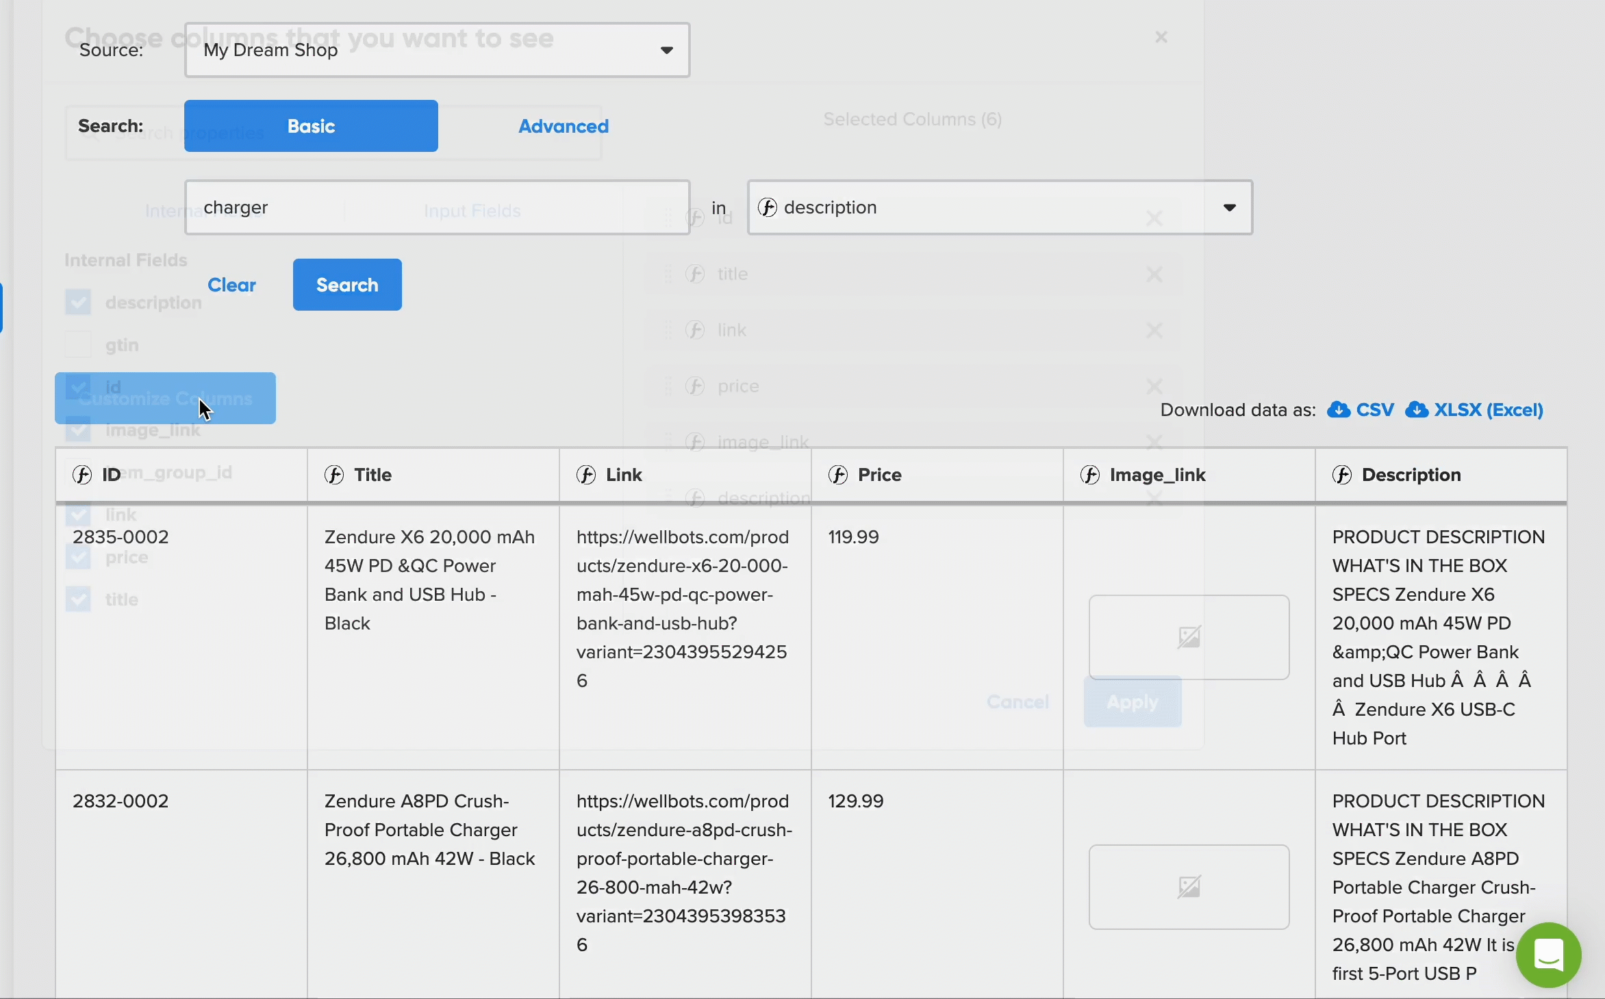Click the Clear link
Screen dimensions: 1605x999
point(231,285)
